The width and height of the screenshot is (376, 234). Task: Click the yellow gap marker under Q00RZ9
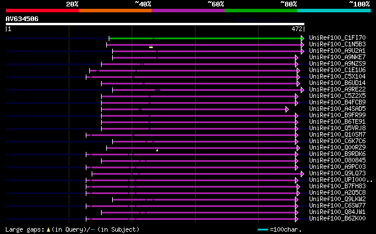click(x=157, y=150)
